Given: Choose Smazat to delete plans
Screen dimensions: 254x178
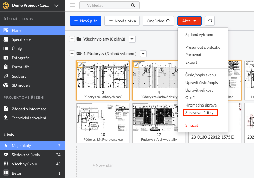Looking at the screenshot, I should click(192, 125).
